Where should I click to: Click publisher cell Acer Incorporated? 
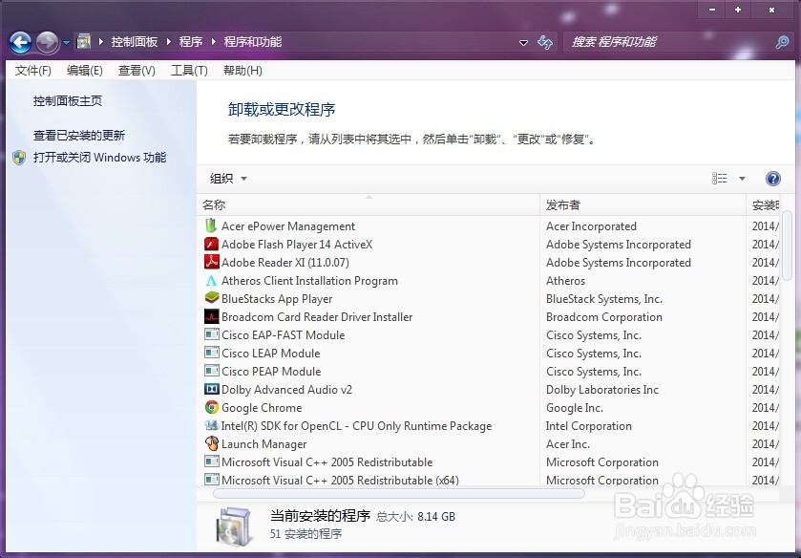pos(591,226)
